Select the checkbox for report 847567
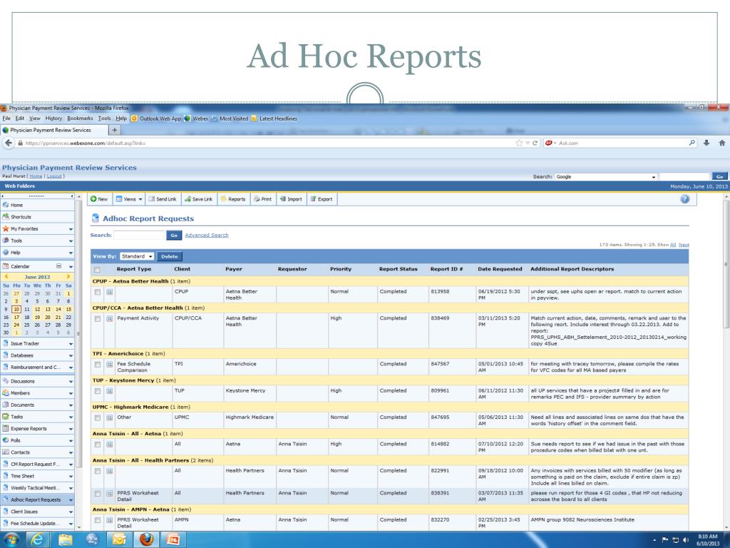 click(97, 365)
